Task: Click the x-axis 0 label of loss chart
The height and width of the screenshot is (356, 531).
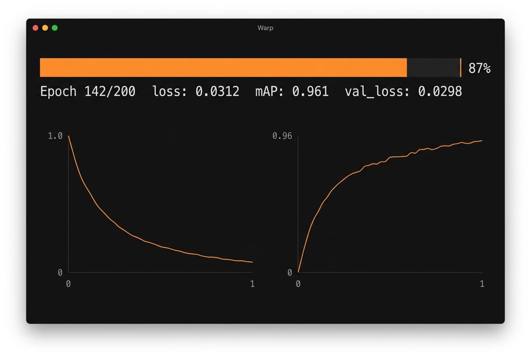Action: pyautogui.click(x=68, y=284)
